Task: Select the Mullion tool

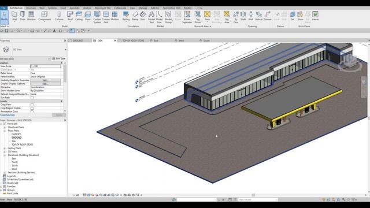Action: coord(114,16)
